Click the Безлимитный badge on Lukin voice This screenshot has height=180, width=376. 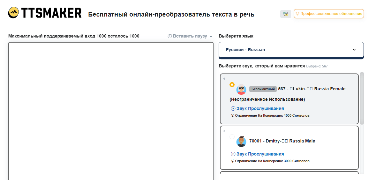pyautogui.click(x=263, y=89)
